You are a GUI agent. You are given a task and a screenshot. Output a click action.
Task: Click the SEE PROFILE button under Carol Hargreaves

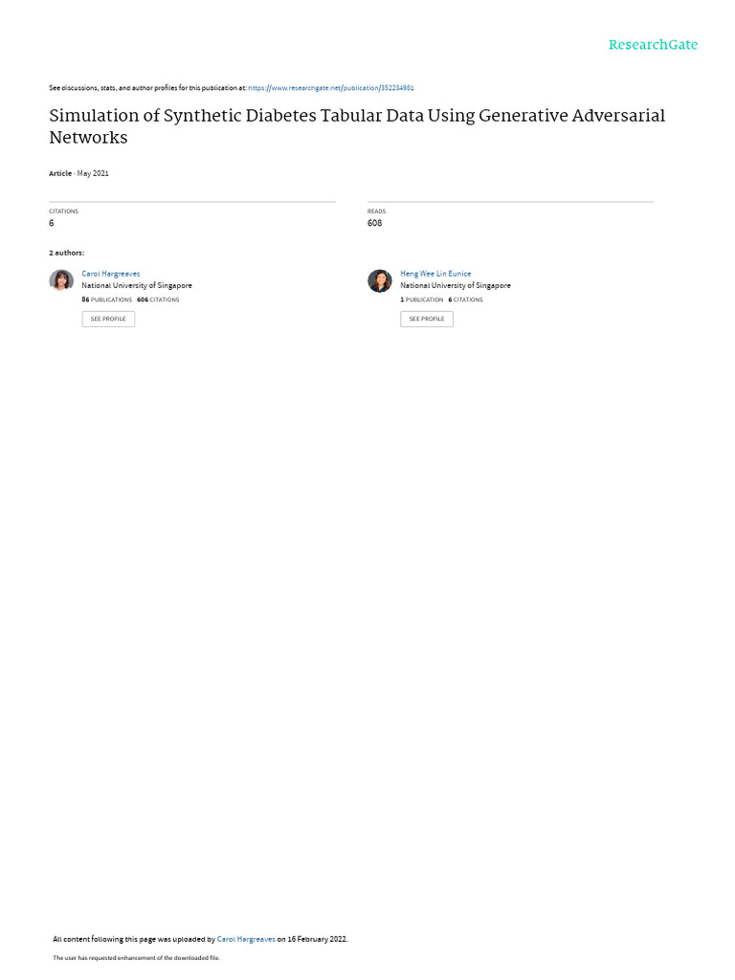[x=108, y=319]
